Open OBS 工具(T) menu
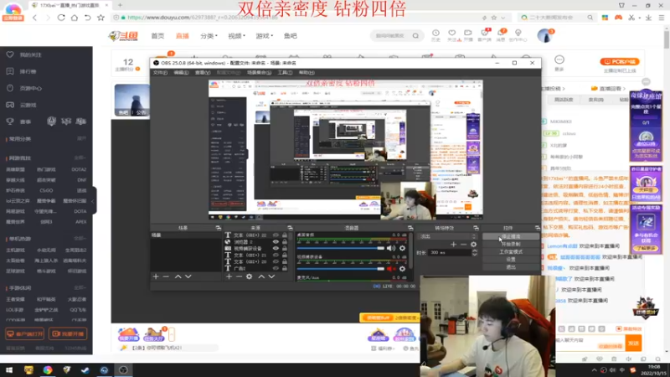 (285, 73)
